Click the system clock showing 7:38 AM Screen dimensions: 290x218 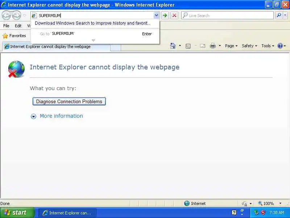point(277,213)
